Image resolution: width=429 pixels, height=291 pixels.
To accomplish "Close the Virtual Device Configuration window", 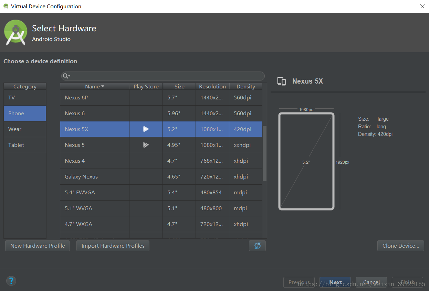I will point(422,6).
